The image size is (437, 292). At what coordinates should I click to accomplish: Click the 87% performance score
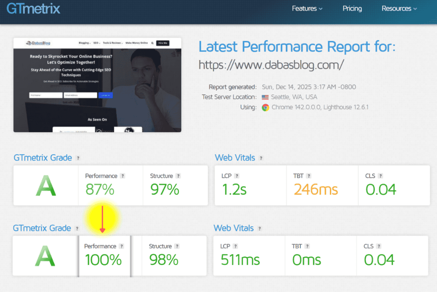pyautogui.click(x=100, y=189)
